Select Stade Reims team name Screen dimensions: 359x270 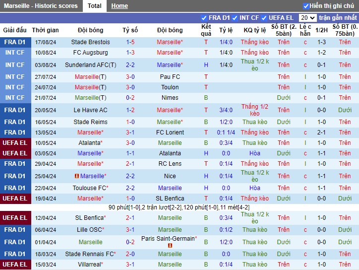click(90, 122)
